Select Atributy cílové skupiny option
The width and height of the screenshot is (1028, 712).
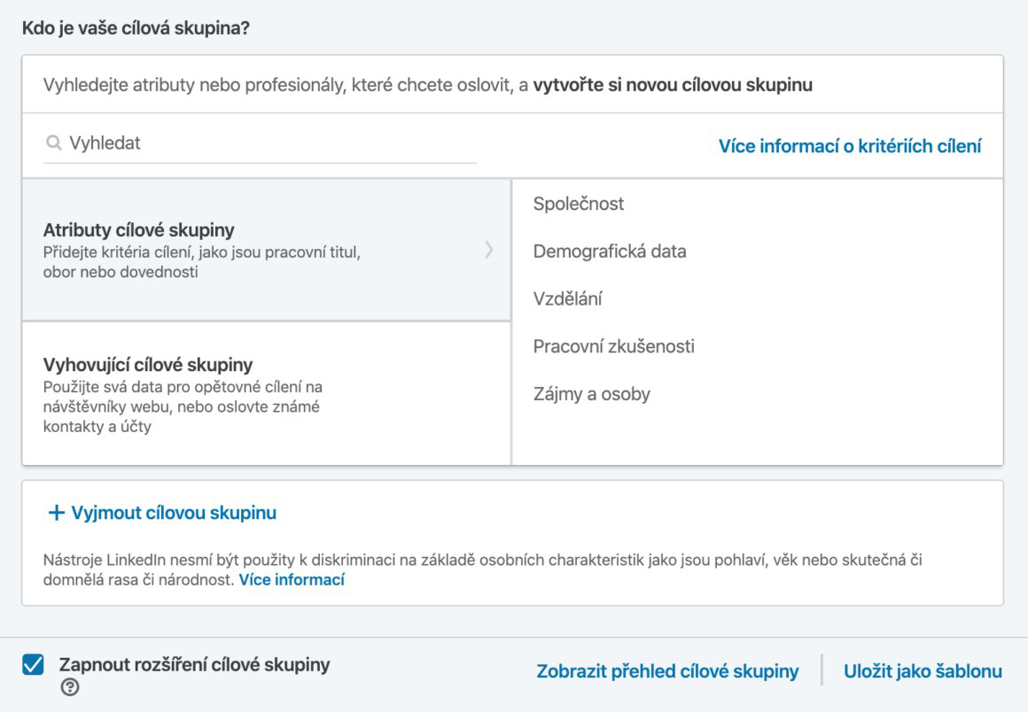point(139,230)
